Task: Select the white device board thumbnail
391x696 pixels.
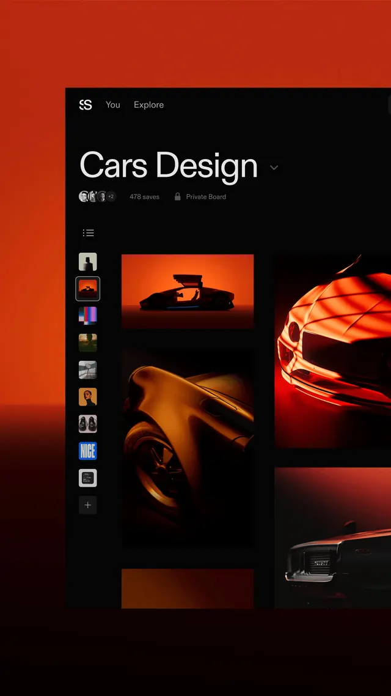Action: (x=88, y=478)
